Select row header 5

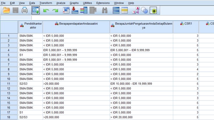[x=9, y=55]
